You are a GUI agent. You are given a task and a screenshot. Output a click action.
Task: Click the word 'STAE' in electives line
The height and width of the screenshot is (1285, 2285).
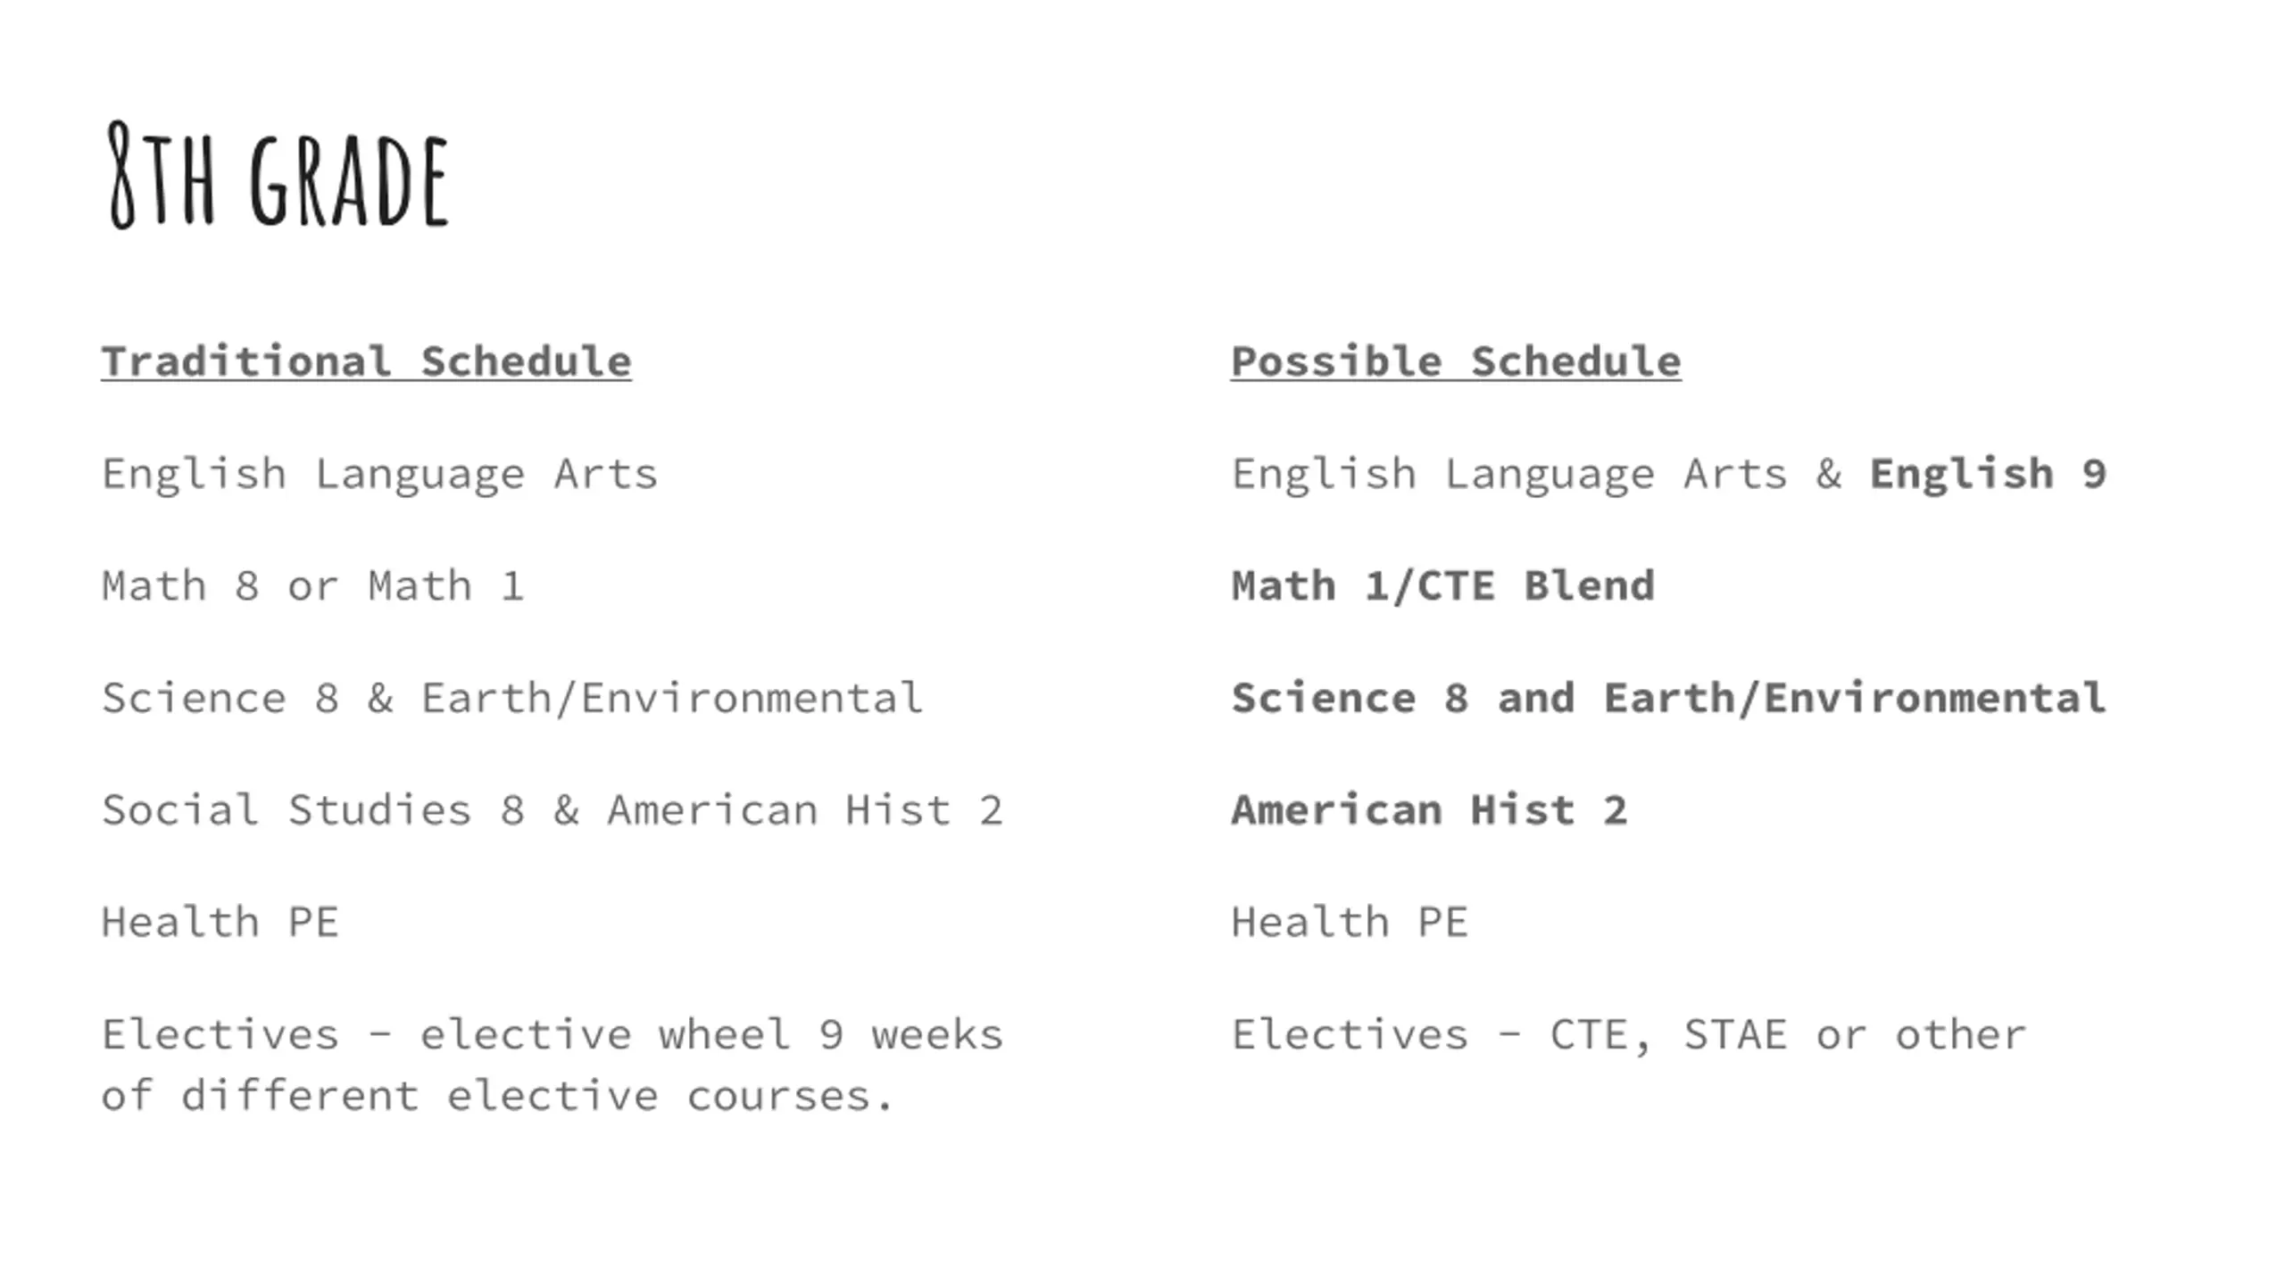1735,1035
